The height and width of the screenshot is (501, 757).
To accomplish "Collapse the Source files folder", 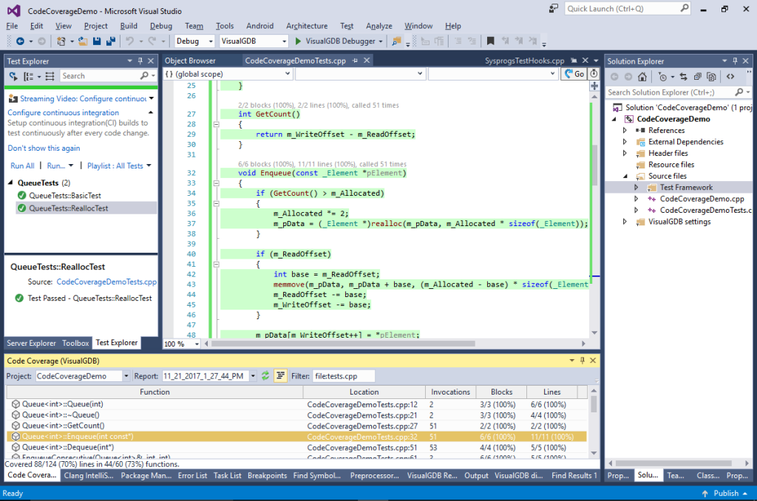I will click(x=625, y=176).
